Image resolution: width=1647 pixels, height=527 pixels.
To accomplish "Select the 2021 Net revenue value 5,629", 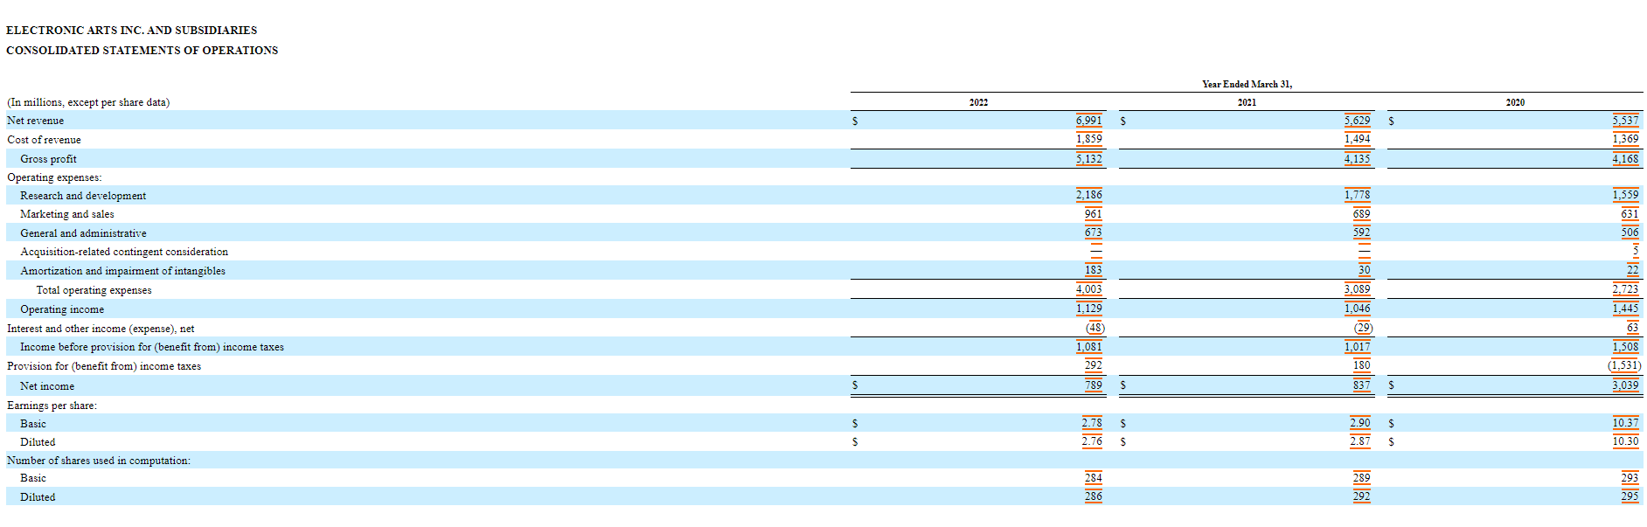I will point(1357,121).
